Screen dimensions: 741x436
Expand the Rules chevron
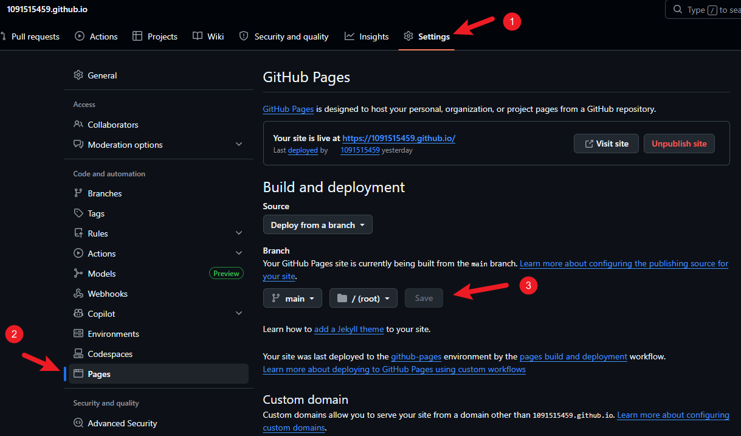239,234
